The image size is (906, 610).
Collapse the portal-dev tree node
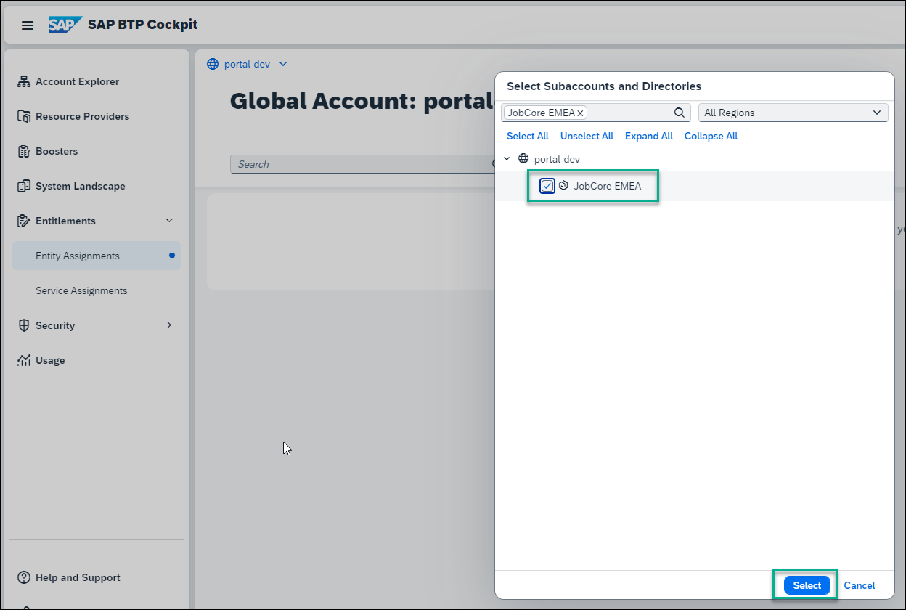[x=507, y=158]
